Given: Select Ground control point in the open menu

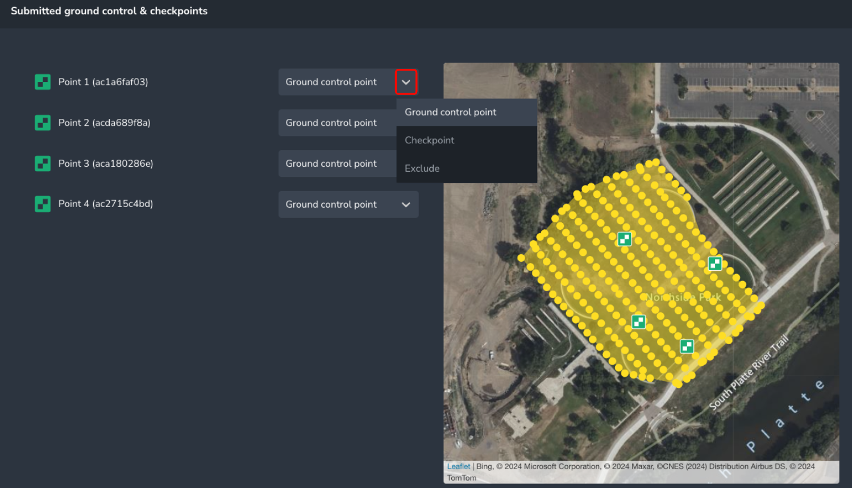Looking at the screenshot, I should tap(450, 112).
